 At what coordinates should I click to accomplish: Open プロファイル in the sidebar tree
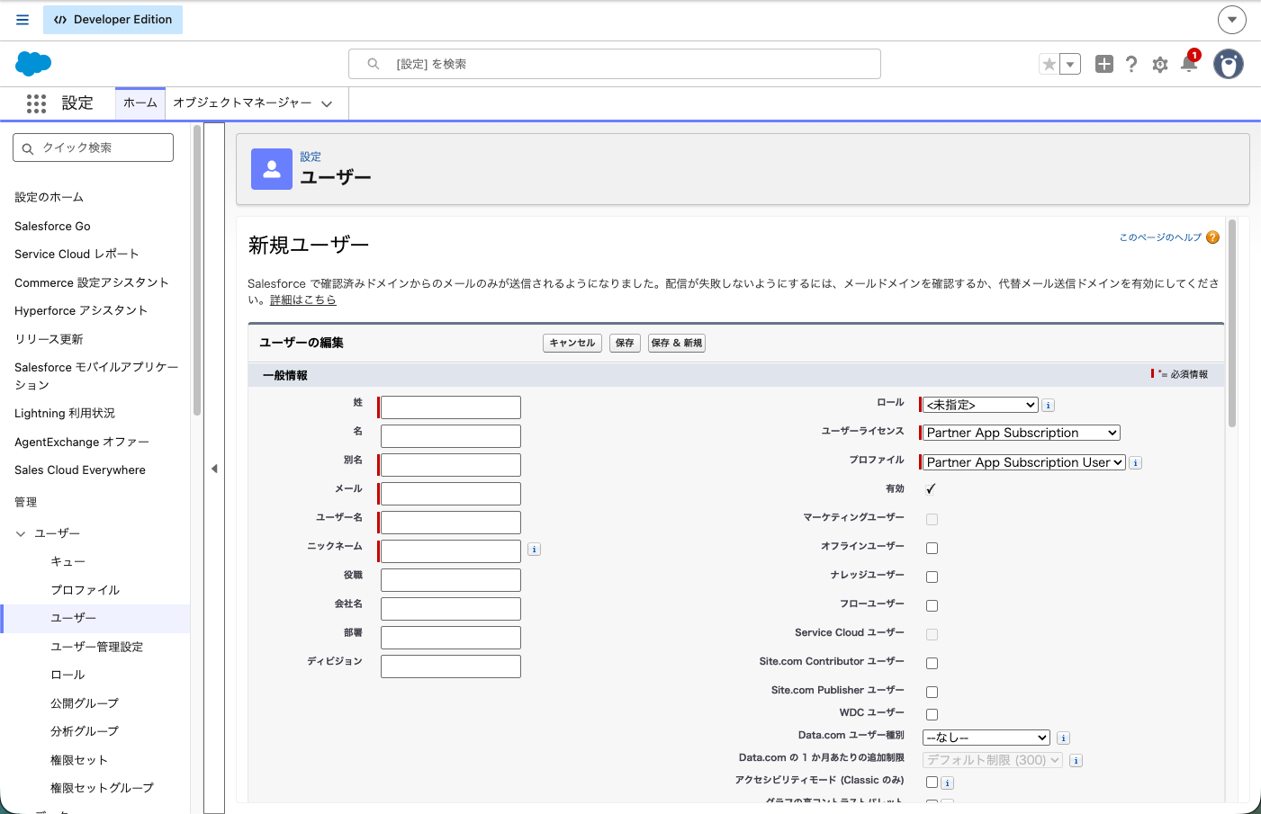click(85, 590)
